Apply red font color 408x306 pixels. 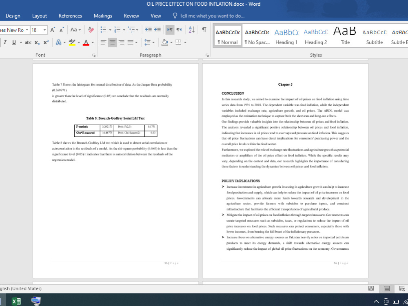coord(86,42)
